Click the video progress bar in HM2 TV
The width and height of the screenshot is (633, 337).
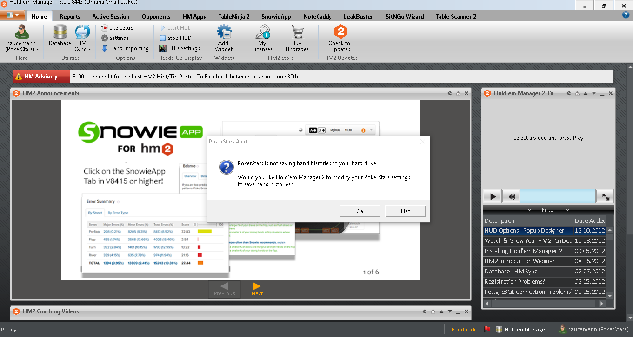(x=558, y=196)
